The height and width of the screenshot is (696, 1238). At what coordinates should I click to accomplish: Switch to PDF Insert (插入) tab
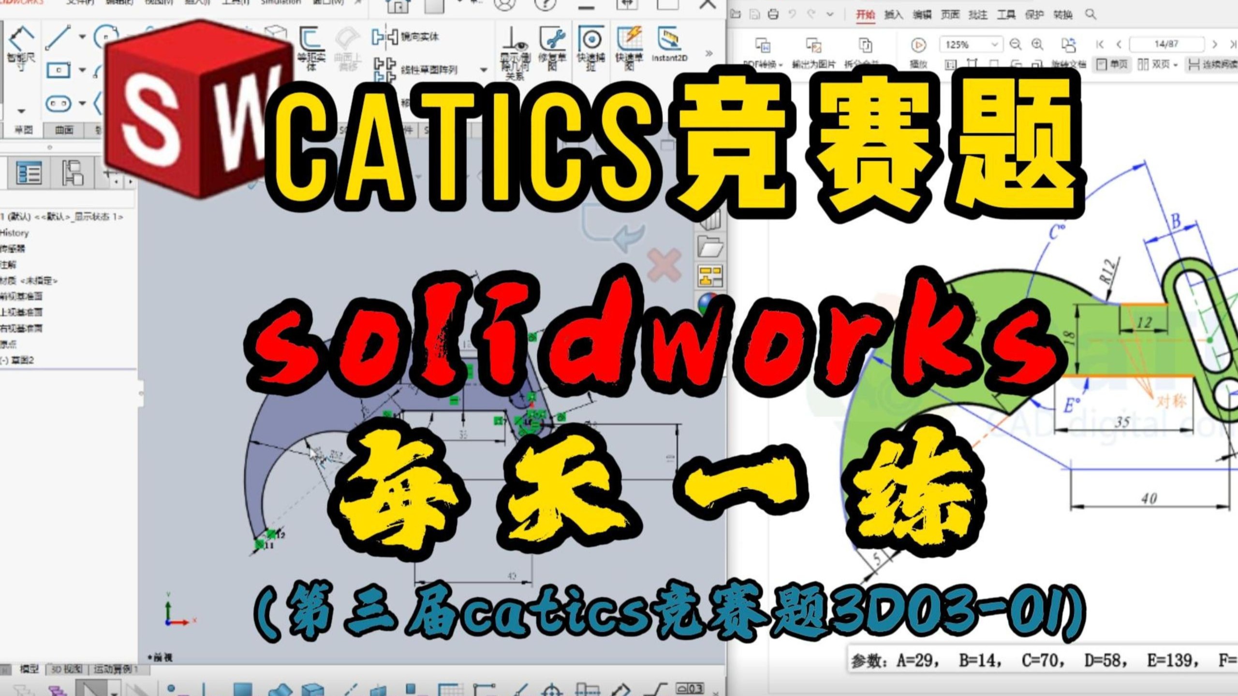coord(893,14)
